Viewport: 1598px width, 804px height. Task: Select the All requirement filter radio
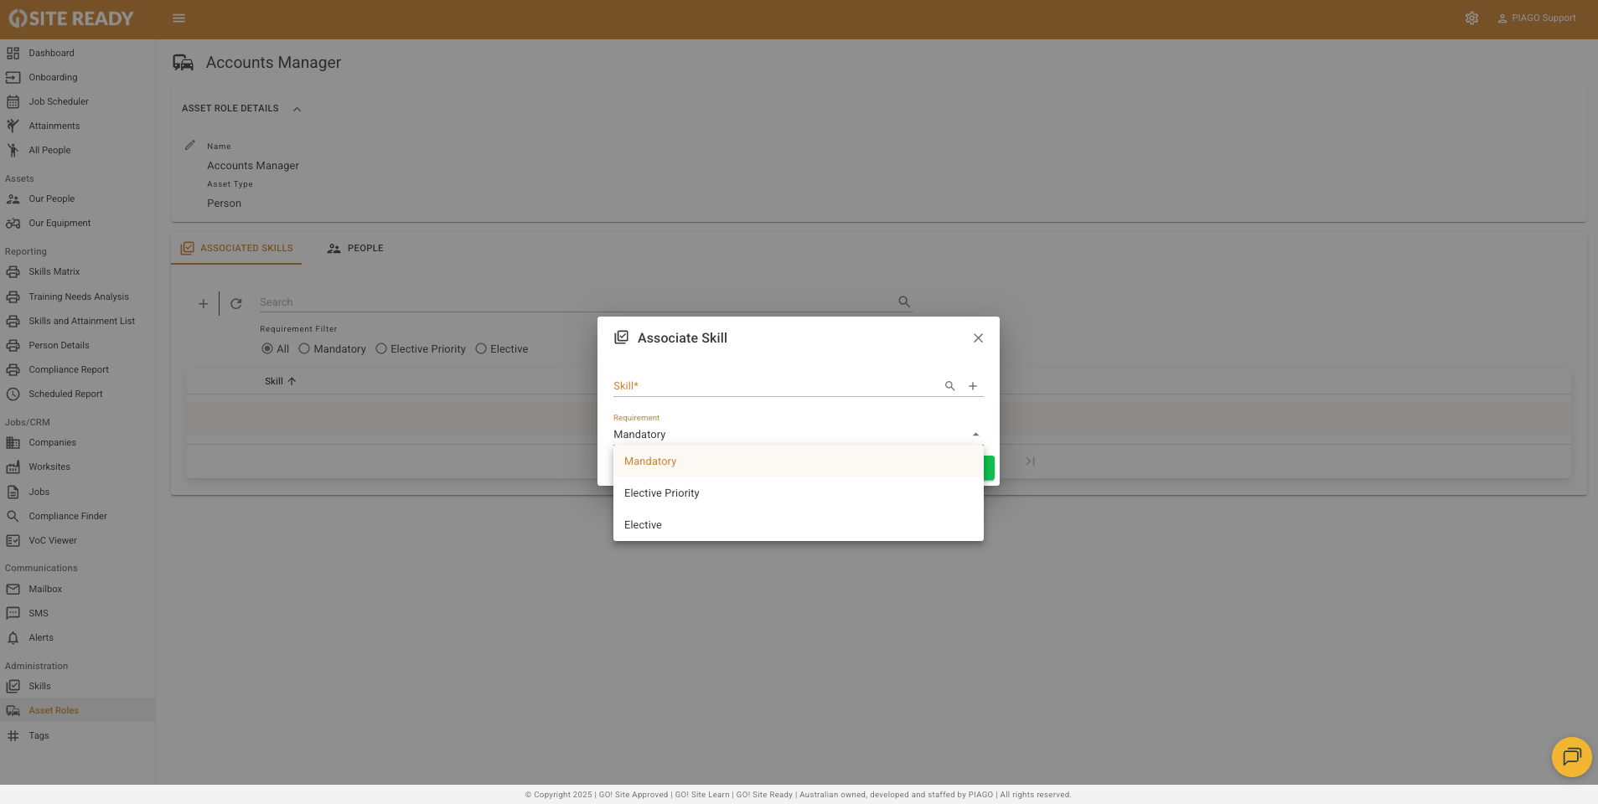coord(267,349)
